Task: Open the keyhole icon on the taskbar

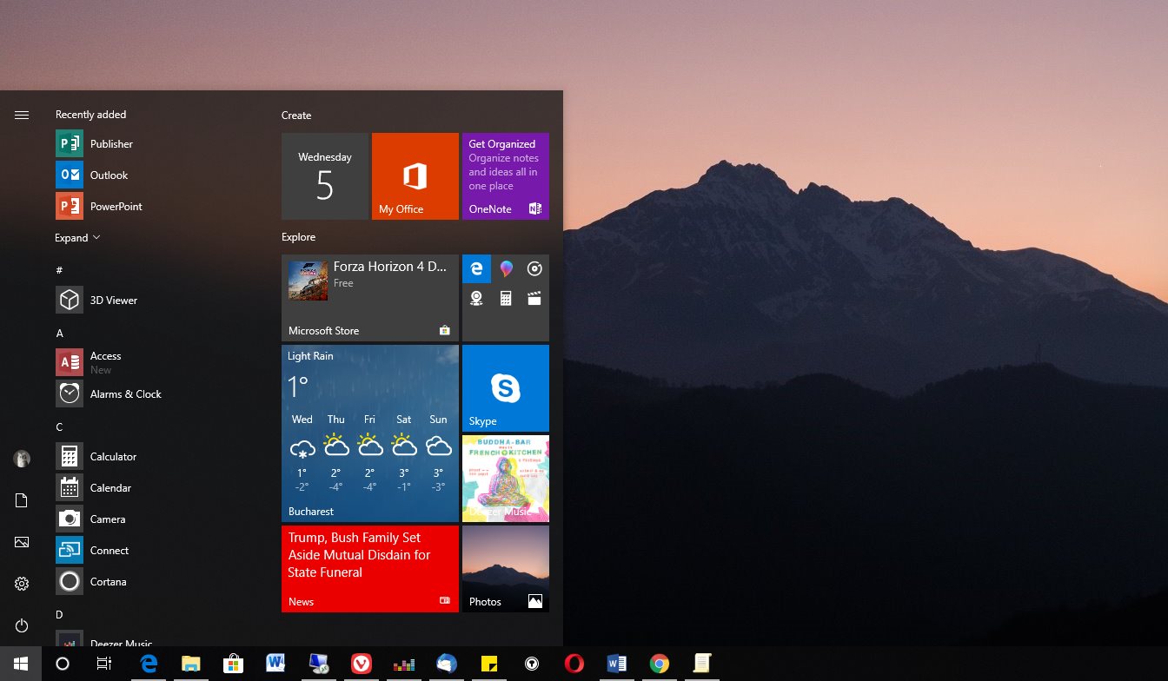Action: 531,664
